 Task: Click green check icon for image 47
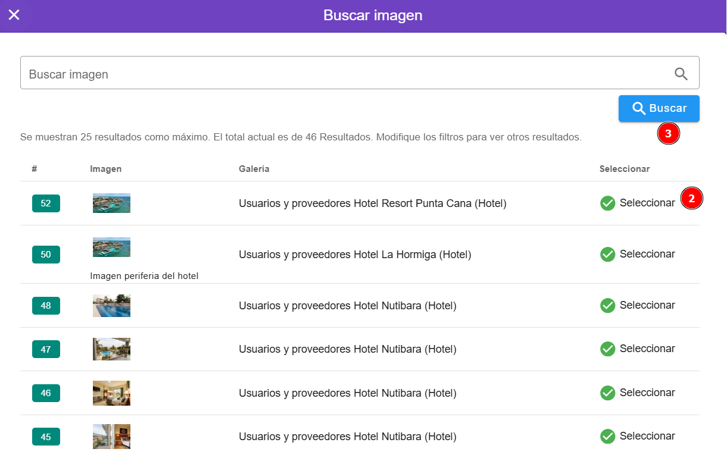click(607, 349)
